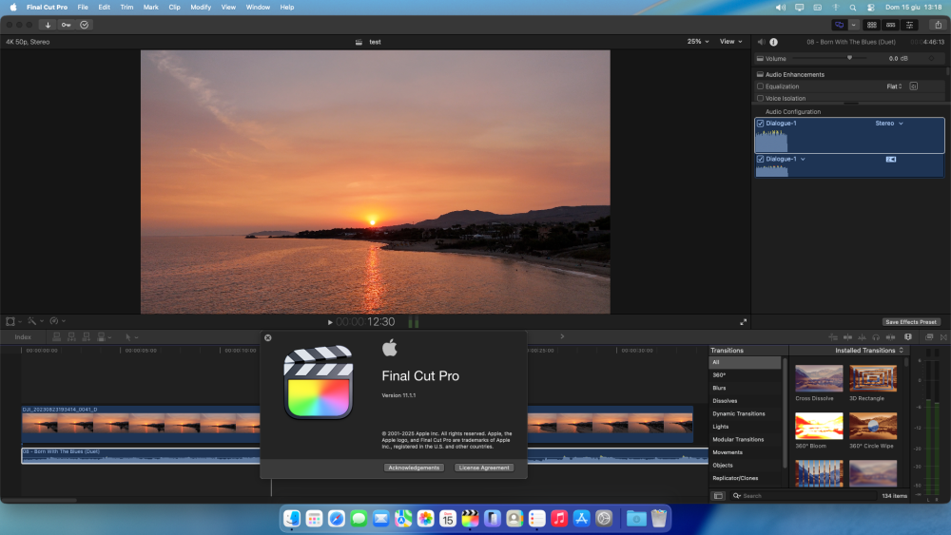
Task: Open the Modify menu
Action: [201, 8]
